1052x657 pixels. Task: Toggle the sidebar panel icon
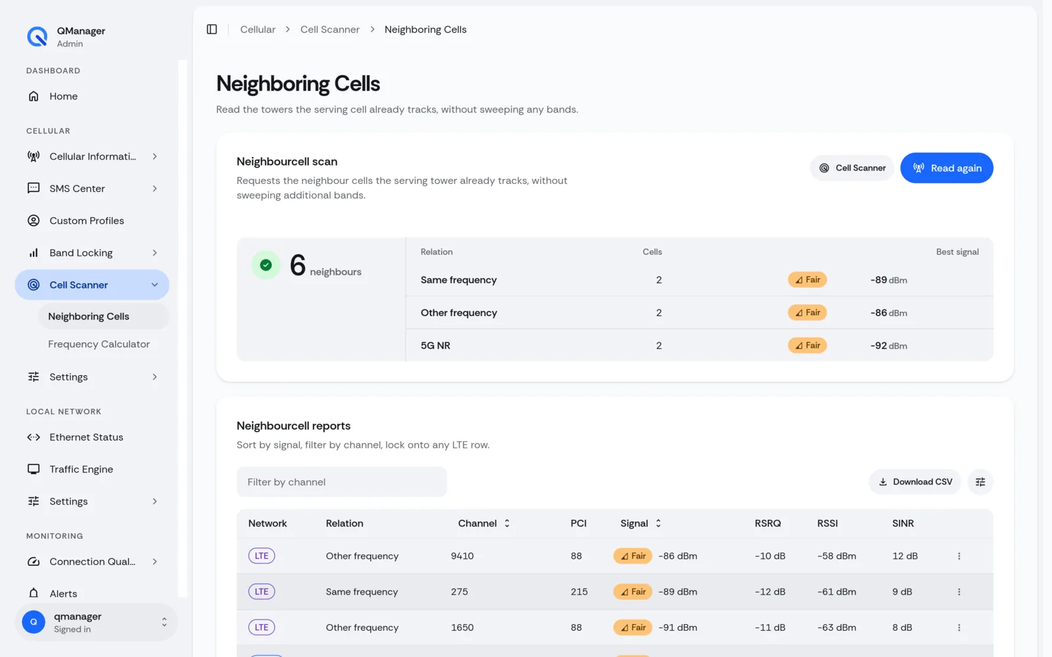click(x=212, y=30)
